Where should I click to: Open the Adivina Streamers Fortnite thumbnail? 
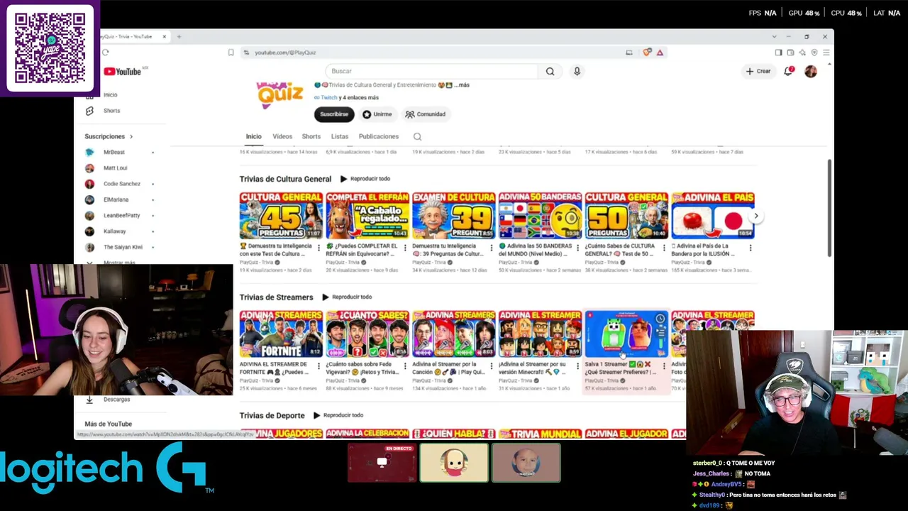click(x=281, y=334)
